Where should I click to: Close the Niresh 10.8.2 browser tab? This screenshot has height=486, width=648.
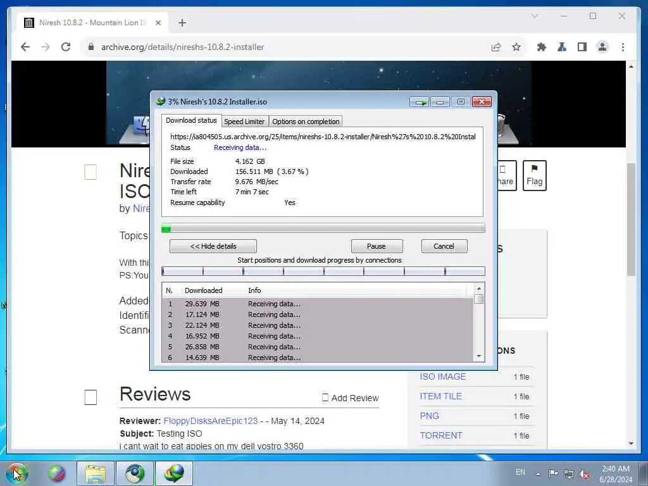coord(158,23)
